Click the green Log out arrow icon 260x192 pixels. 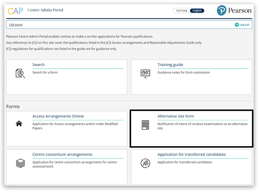[237, 25]
